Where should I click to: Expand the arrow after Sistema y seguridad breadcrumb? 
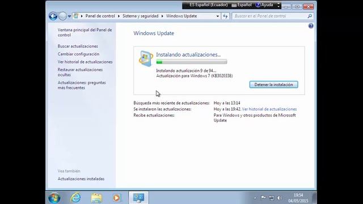[162, 16]
